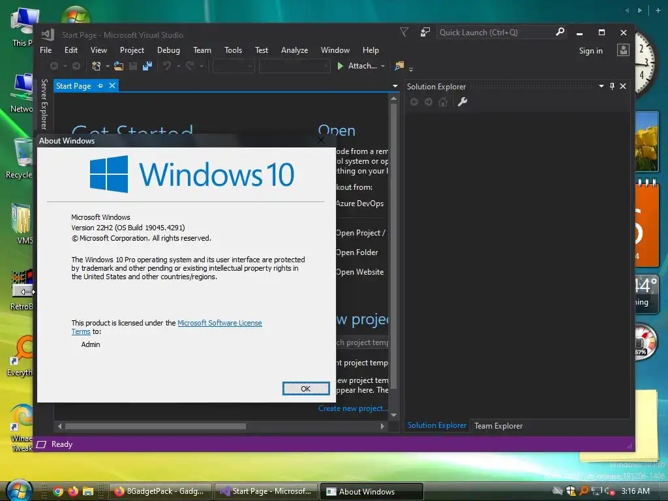Viewport: 668px width, 501px height.
Task: Click the Open Website link on Start Page
Action: coord(359,272)
